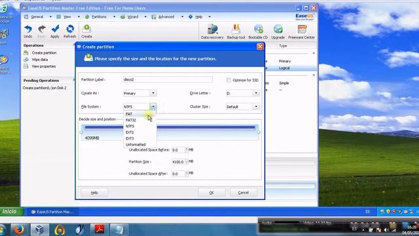The height and width of the screenshot is (236, 419).
Task: Select the pending Create partition operation
Action: 45,88
